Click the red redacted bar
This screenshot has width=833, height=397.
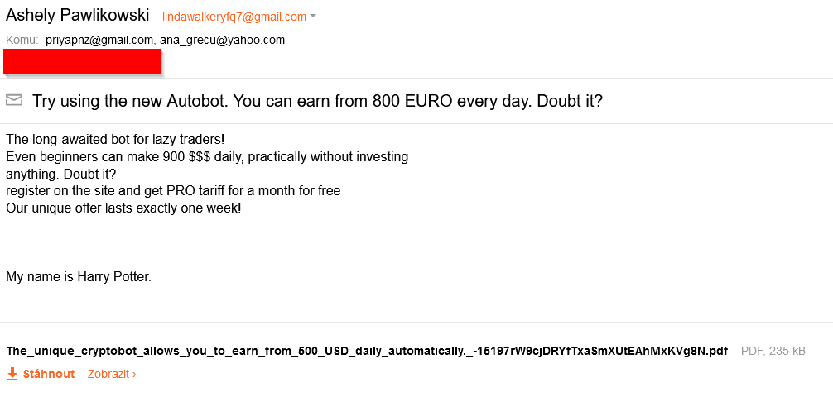pyautogui.click(x=82, y=60)
